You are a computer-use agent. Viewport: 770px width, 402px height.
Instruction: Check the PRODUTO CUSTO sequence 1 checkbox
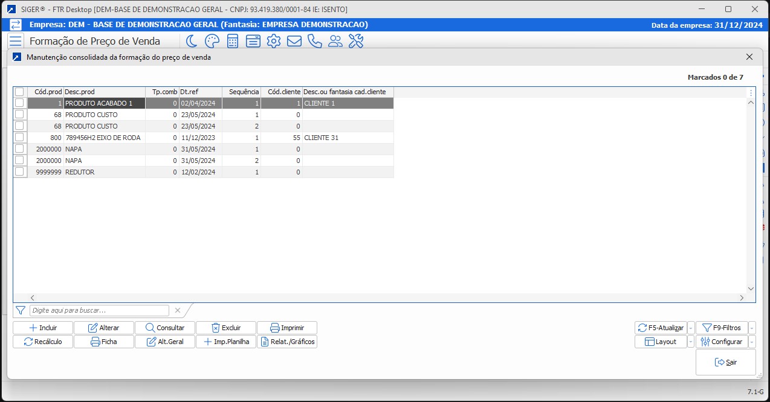point(19,115)
